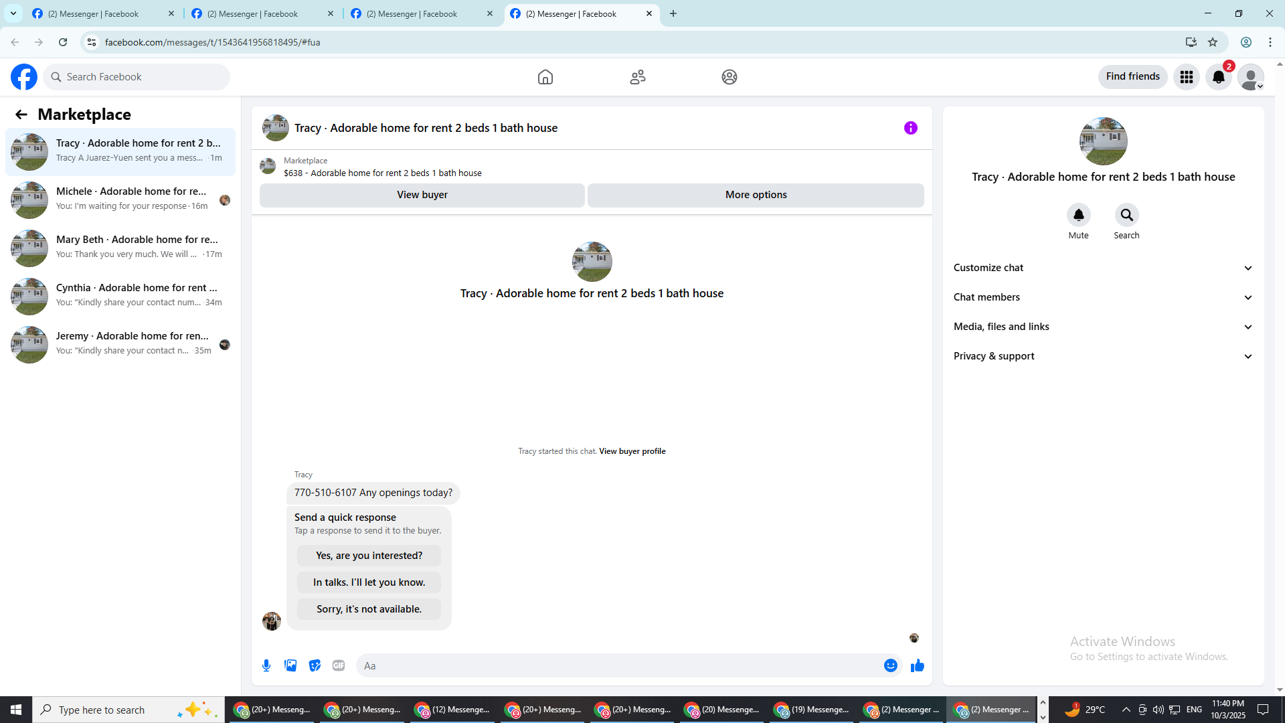Choose a GIF icon
Viewport: 1285px width, 723px height.
(x=339, y=665)
